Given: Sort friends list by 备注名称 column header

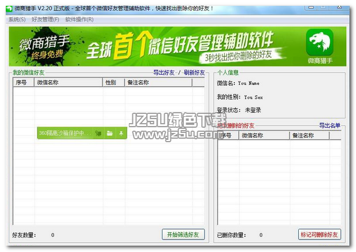Looking at the screenshot, I should tap(158, 83).
